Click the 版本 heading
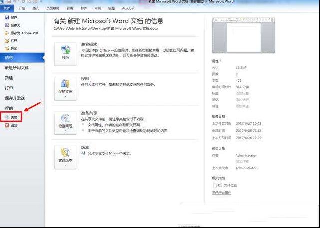Image resolution: width=320 pixels, height=228 pixels. pos(85,147)
